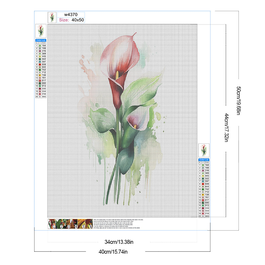Click the right flower thumbnail above Color List
The image size is (265, 265).
(x=204, y=150)
